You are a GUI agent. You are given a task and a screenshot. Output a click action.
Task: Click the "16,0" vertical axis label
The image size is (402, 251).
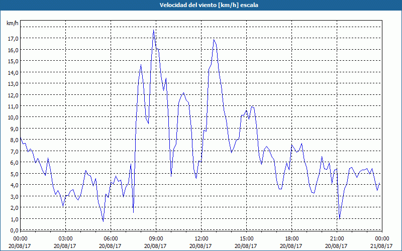pos(13,50)
